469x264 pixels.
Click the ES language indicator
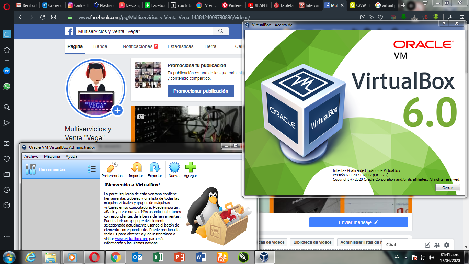point(397,256)
